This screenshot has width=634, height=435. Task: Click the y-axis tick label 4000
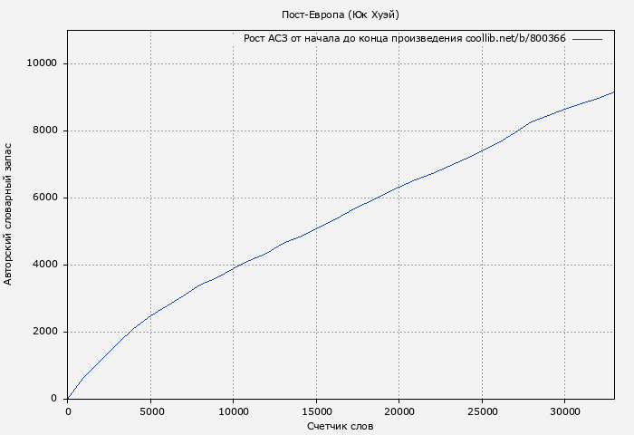[45, 265]
